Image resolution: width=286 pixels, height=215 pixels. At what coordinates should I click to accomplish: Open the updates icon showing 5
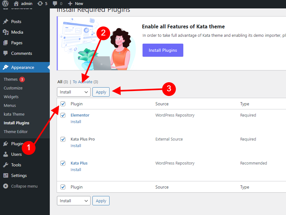[40, 3]
